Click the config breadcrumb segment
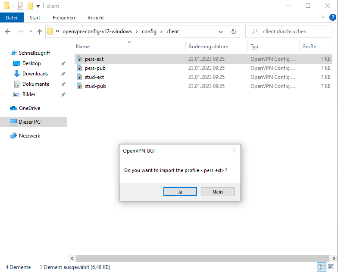Image resolution: width=338 pixels, height=272 pixels. click(149, 31)
